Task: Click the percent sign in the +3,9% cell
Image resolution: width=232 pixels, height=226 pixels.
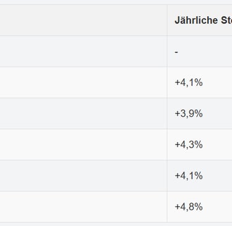Action: tap(199, 114)
